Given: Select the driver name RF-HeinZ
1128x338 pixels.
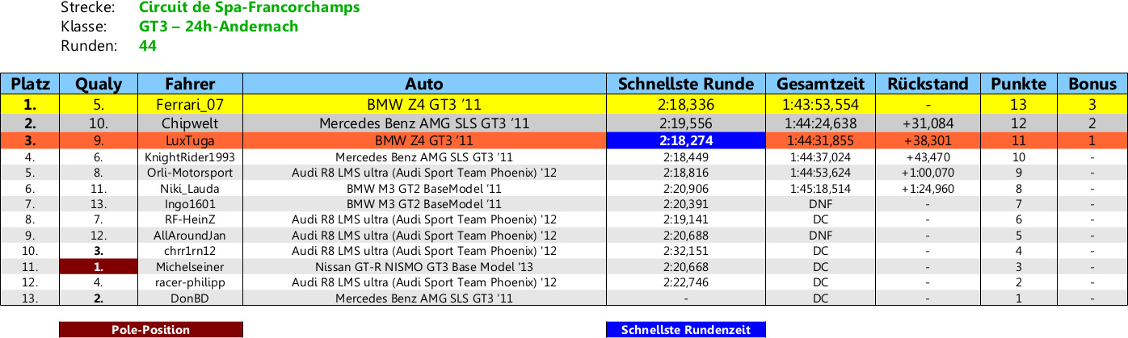Looking at the screenshot, I should pyautogui.click(x=191, y=220).
